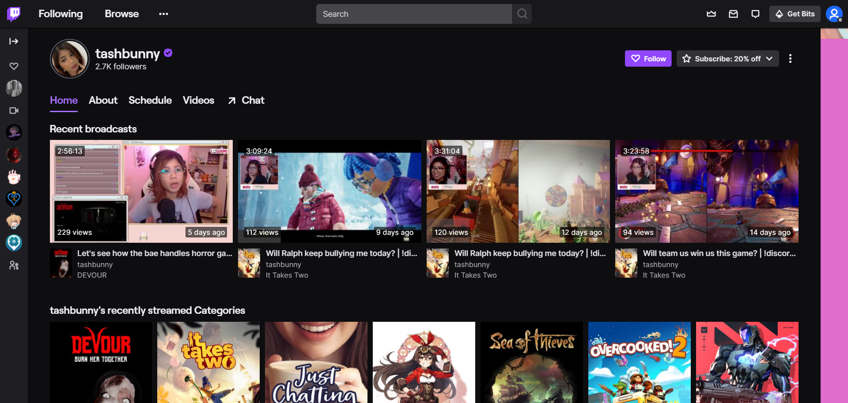Open the sidebar channel avatar with purple hair
The image size is (848, 403).
(x=14, y=132)
